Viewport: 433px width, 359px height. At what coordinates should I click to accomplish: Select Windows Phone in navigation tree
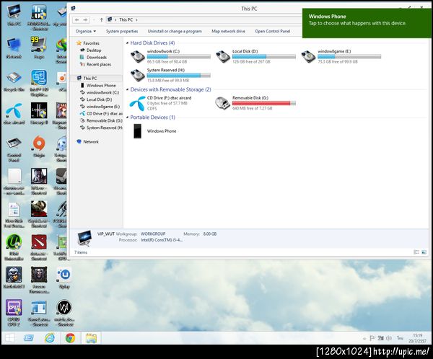coord(101,85)
